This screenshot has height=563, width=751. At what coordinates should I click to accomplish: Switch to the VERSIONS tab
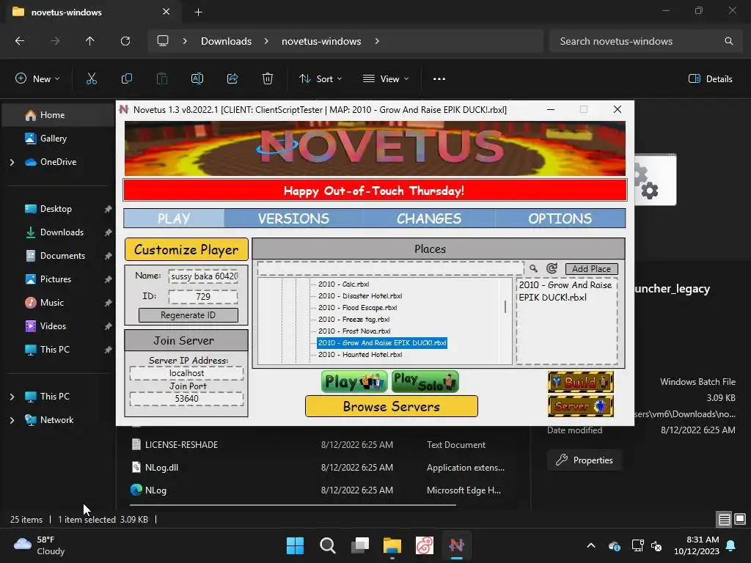[x=293, y=218]
